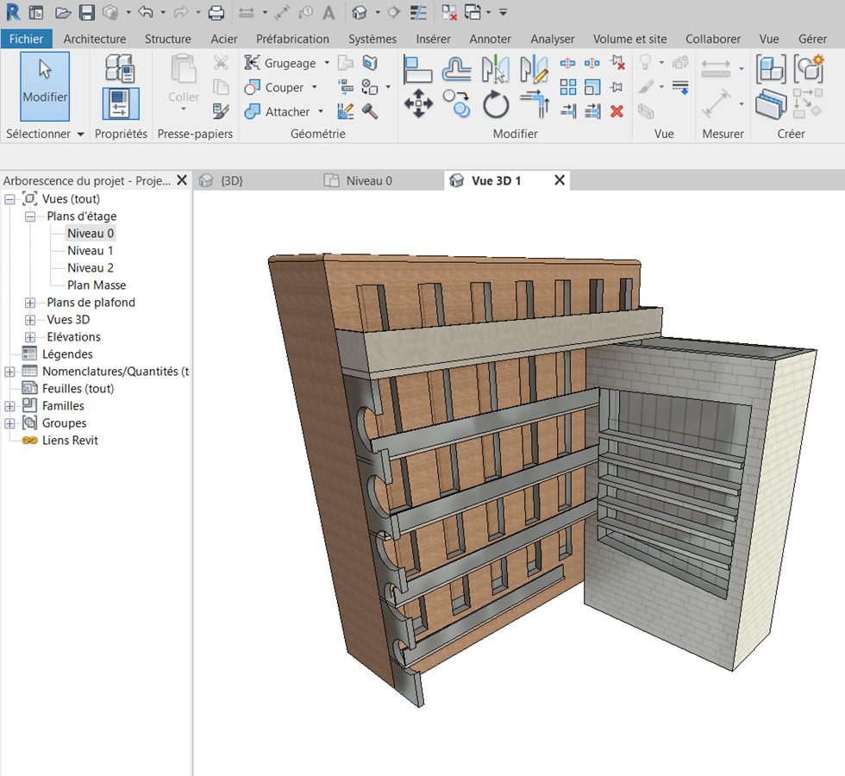845x776 pixels.
Task: Switch to the Niveau 0 view tab
Action: tap(368, 180)
